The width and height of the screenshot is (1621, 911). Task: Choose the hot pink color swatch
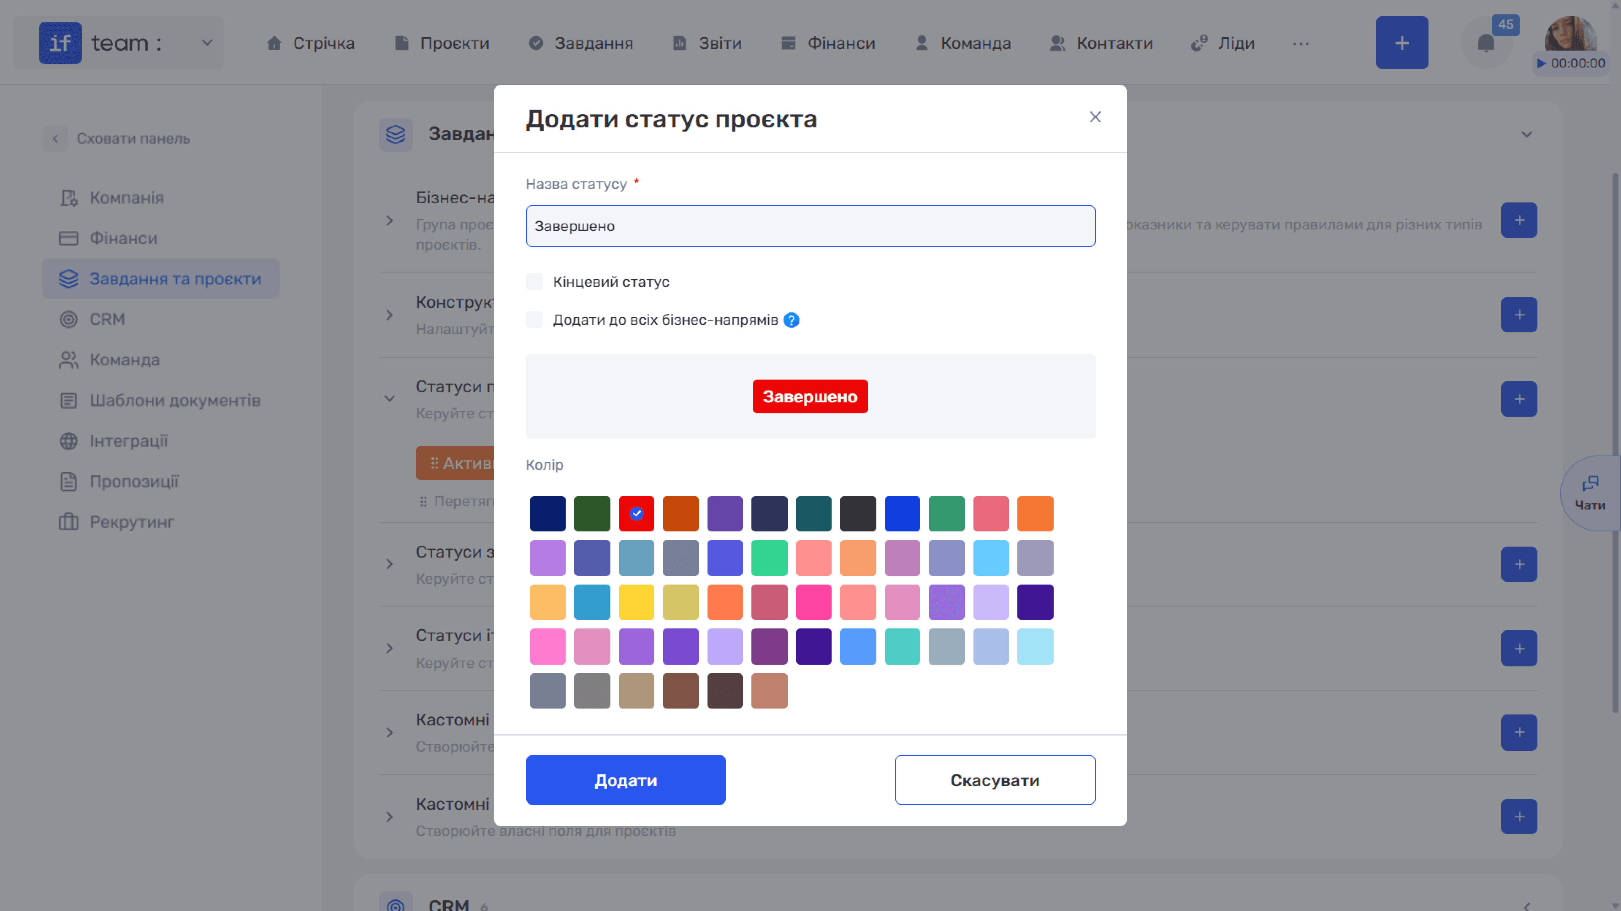pyautogui.click(x=813, y=602)
